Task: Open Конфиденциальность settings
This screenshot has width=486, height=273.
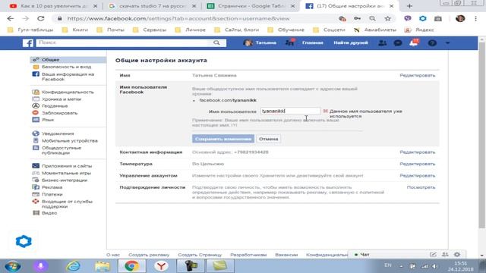Action: coord(68,92)
